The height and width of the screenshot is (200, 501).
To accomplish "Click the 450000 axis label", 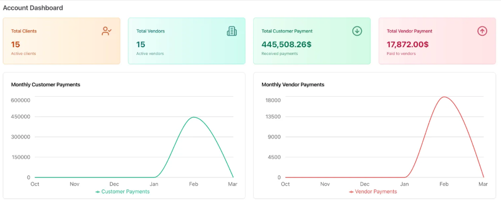I will [20, 116].
